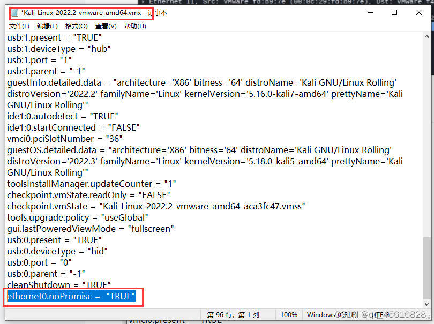Click the scrollbar down arrow
434x324 pixels.
[426, 304]
